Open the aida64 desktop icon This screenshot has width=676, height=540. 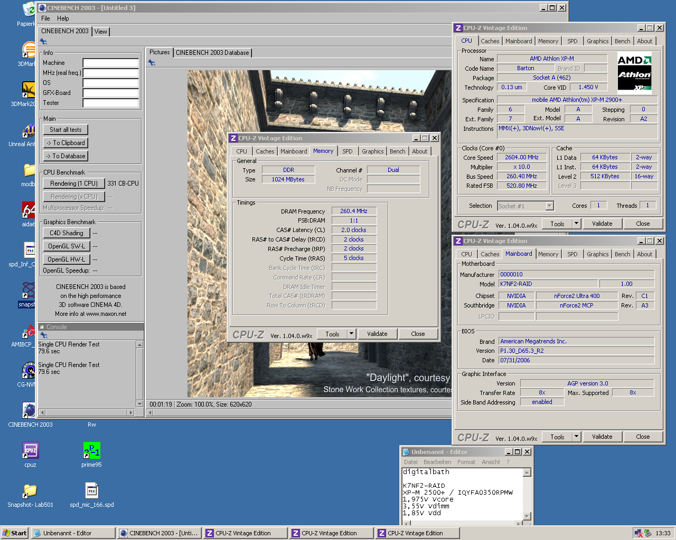click(x=29, y=210)
